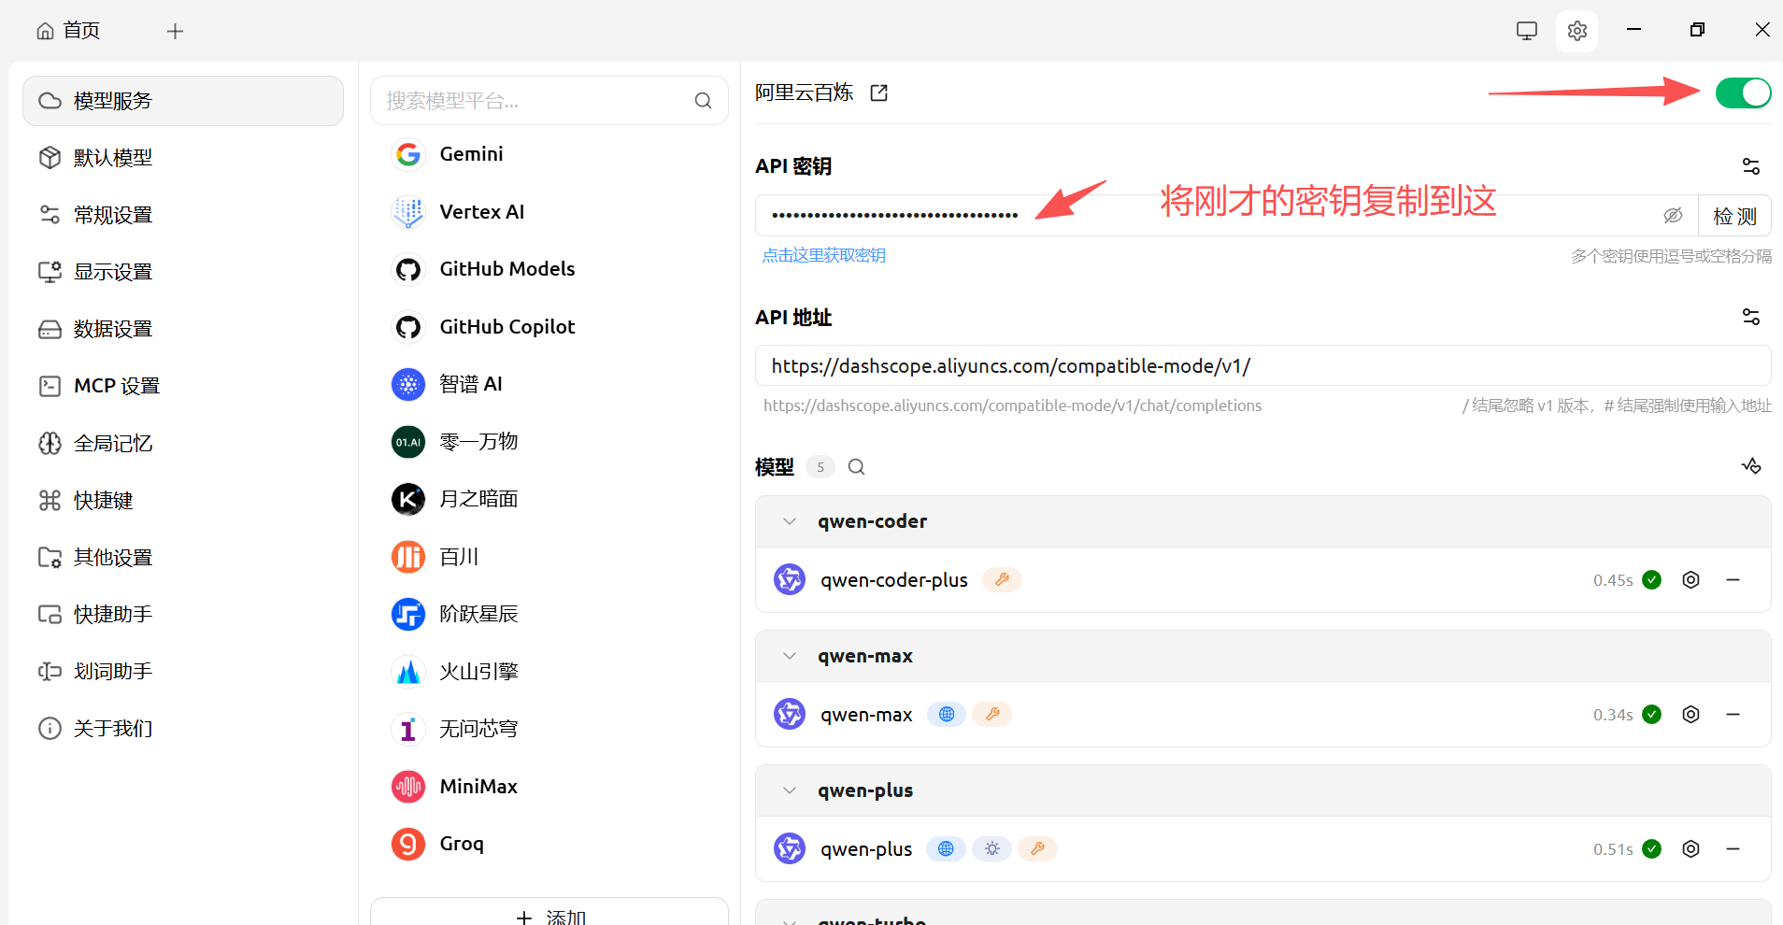Remove the qwen-max model
The width and height of the screenshot is (1783, 925).
pyautogui.click(x=1733, y=715)
